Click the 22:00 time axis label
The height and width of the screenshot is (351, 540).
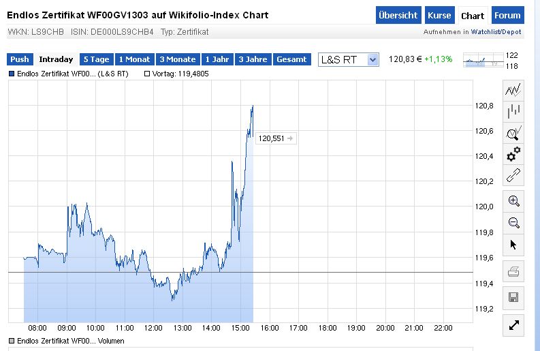pos(443,328)
